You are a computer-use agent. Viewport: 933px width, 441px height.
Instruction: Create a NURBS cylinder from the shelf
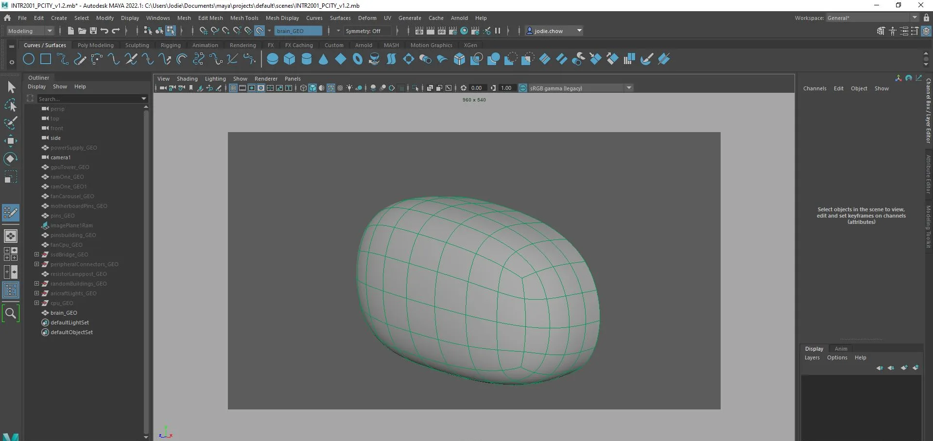(x=307, y=59)
